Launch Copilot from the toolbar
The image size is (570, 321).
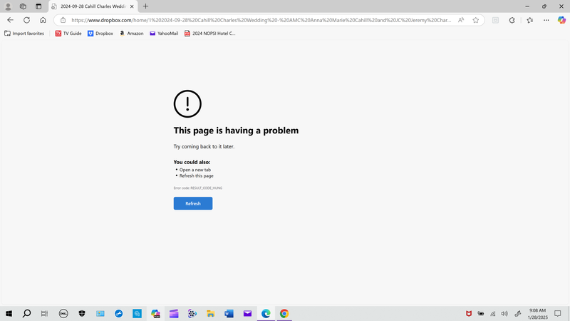(561, 20)
